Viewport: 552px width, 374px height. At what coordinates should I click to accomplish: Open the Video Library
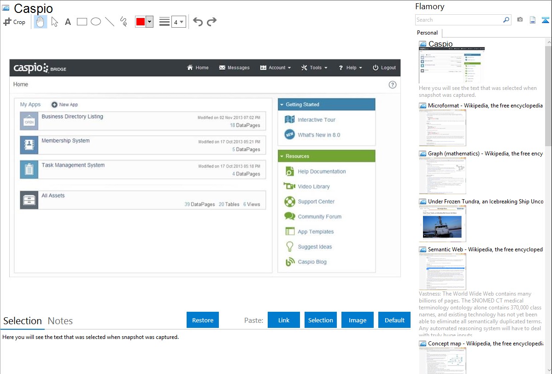point(314,186)
